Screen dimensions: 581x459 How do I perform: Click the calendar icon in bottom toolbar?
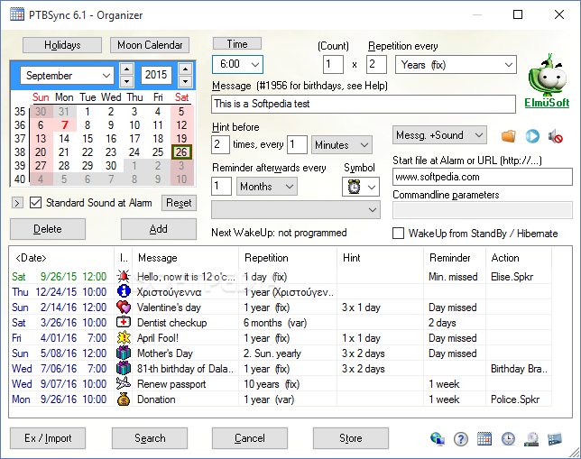coord(484,439)
